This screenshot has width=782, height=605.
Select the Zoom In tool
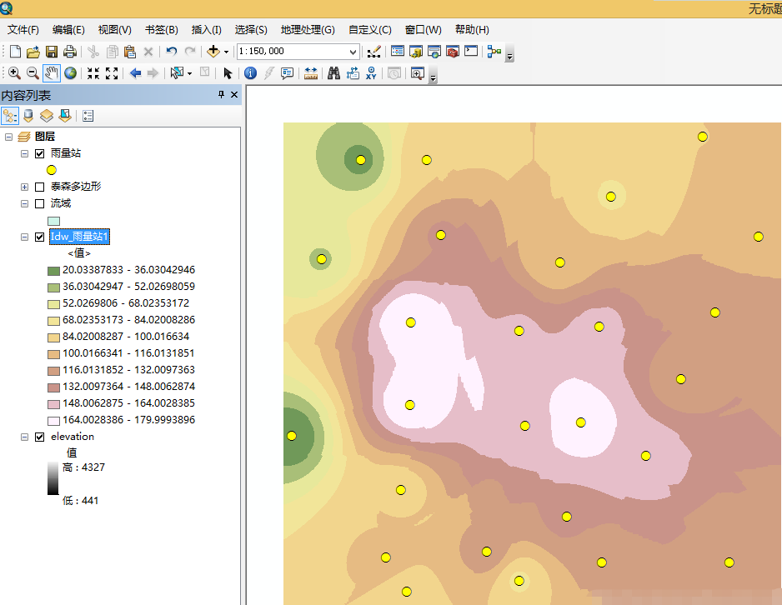point(14,73)
